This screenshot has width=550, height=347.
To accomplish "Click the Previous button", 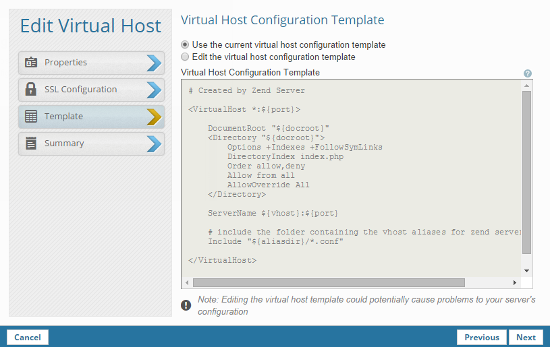I will click(482, 338).
